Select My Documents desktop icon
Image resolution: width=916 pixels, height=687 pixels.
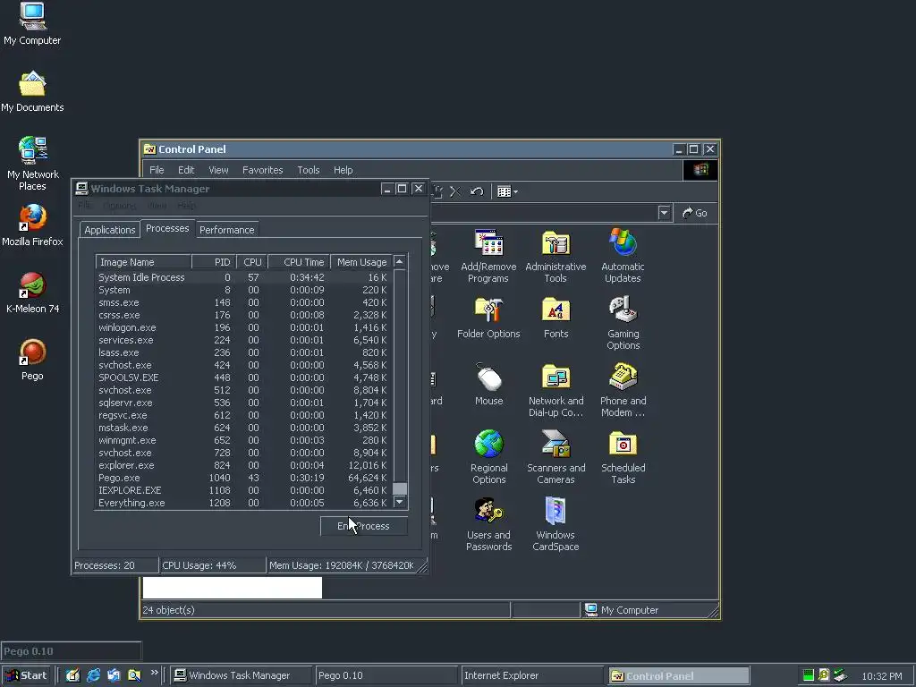click(x=32, y=92)
